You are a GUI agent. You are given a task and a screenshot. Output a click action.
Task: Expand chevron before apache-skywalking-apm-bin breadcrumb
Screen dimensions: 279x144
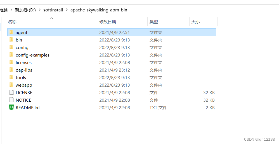tap(67, 10)
